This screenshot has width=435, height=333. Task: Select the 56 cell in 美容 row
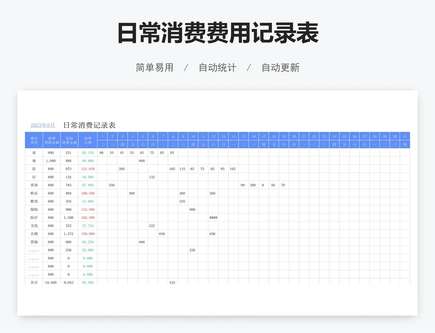pos(273,185)
